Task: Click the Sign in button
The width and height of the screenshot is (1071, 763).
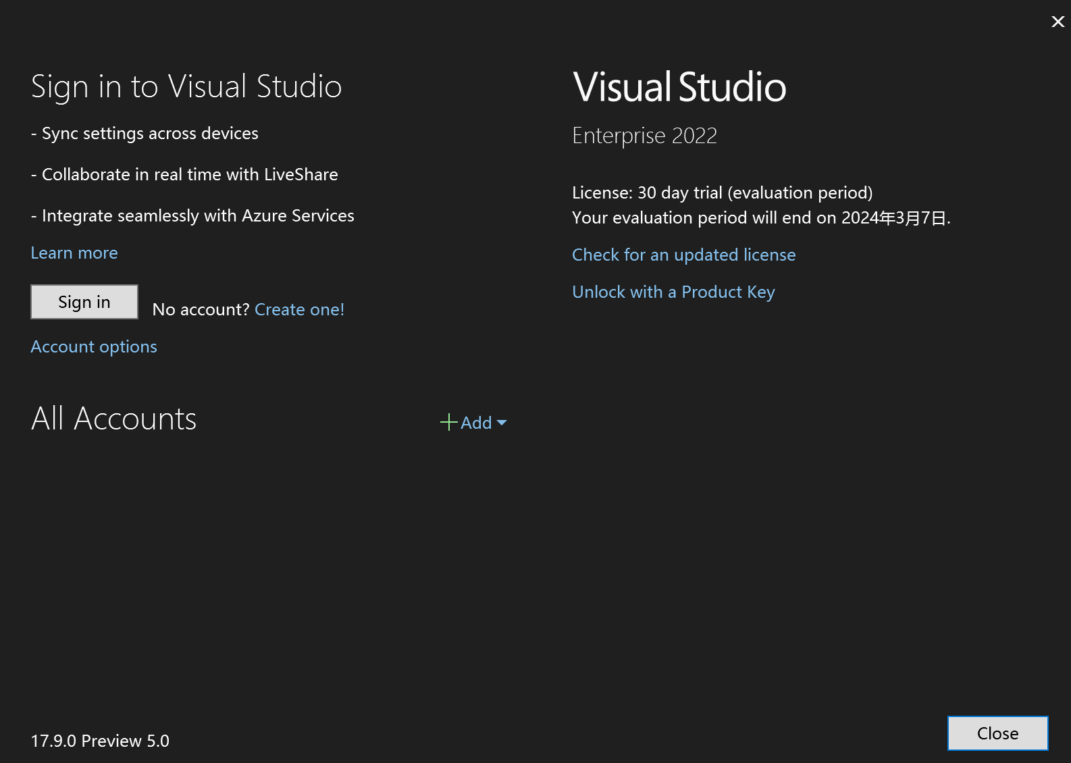Action: tap(84, 302)
